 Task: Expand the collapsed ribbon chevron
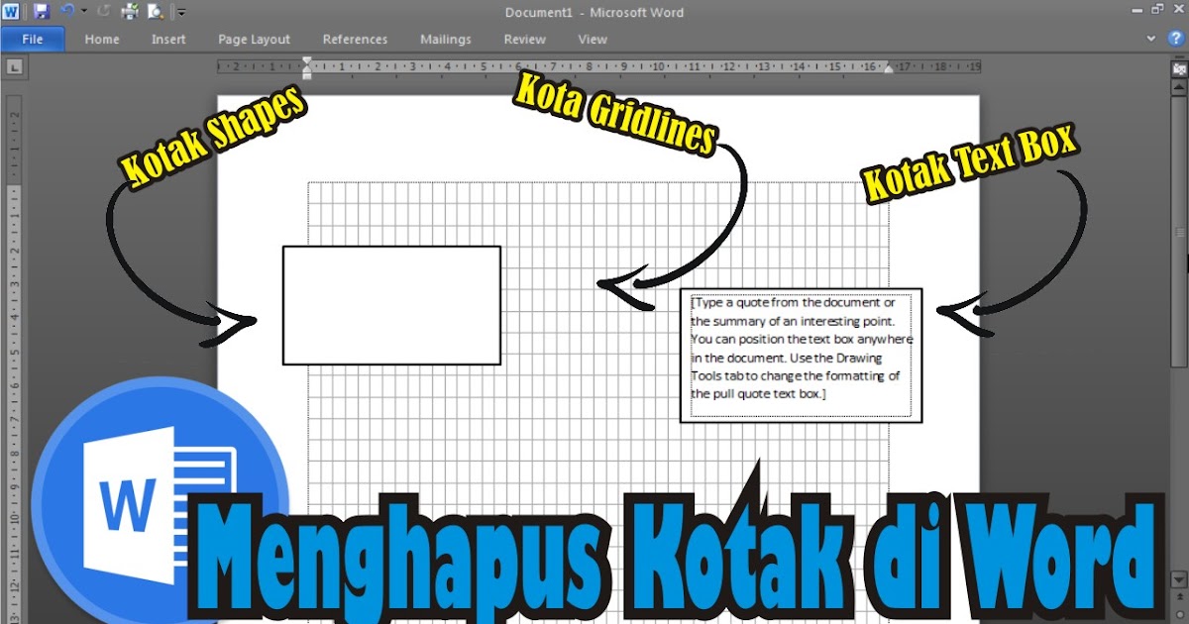click(1151, 39)
